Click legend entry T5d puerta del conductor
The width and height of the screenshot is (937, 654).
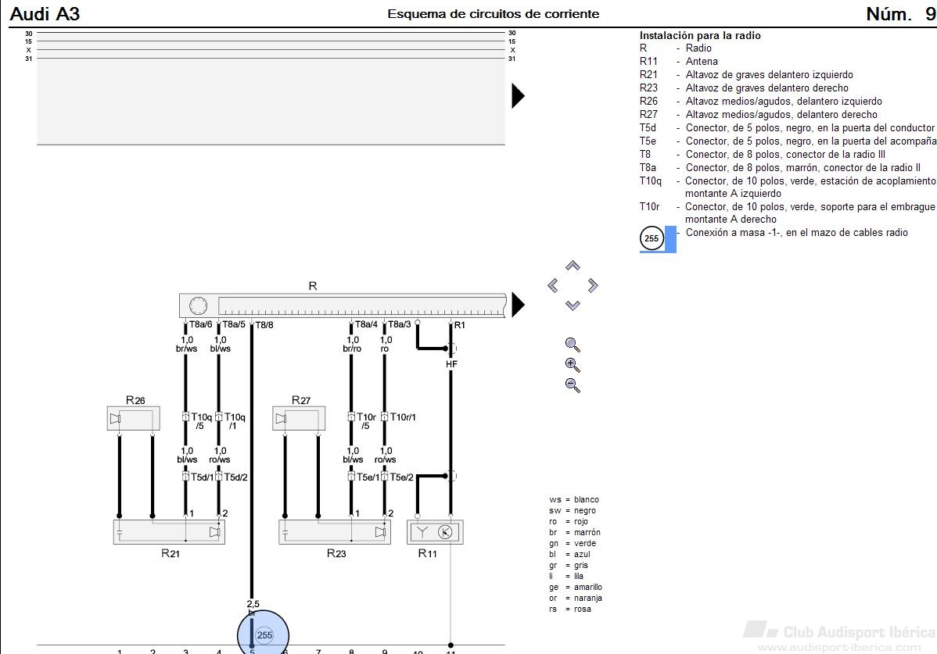coord(787,127)
